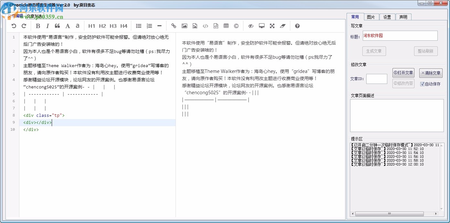Click the log entry dated 12:00:10
Image resolution: width=450 pixels, height=223 pixels.
pyautogui.click(x=387, y=164)
